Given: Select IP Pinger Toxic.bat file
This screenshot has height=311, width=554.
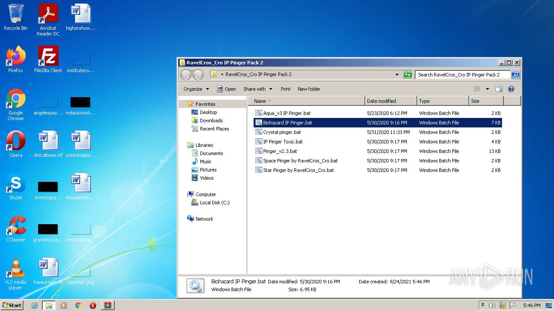Looking at the screenshot, I should pos(377,142).
